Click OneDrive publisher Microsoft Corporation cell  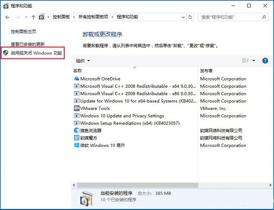pyautogui.click(x=223, y=79)
